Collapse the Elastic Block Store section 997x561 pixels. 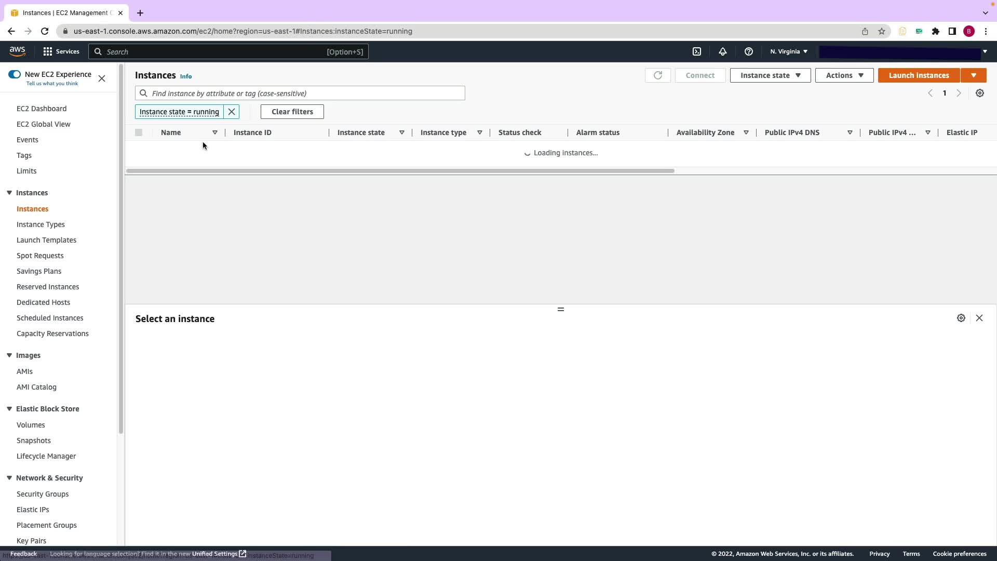(x=9, y=409)
